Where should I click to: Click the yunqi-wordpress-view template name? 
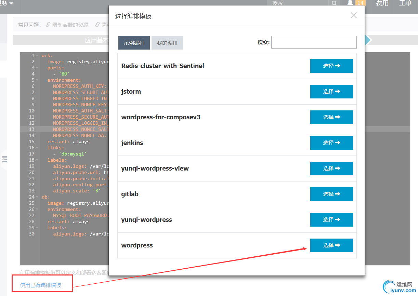[x=155, y=169]
